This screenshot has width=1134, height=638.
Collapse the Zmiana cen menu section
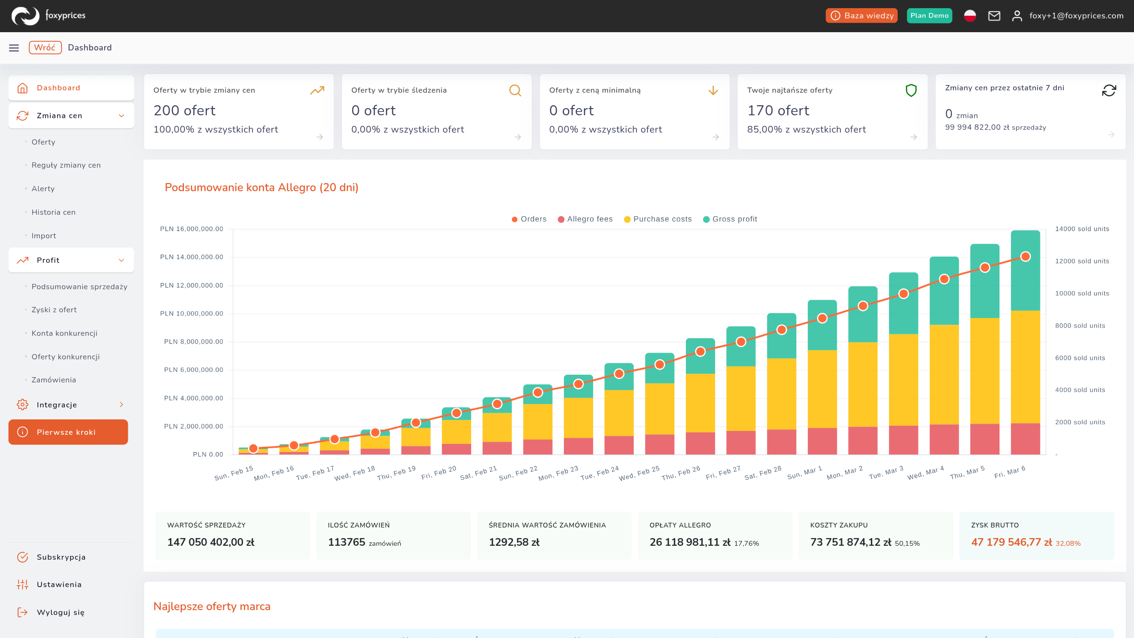coord(71,116)
